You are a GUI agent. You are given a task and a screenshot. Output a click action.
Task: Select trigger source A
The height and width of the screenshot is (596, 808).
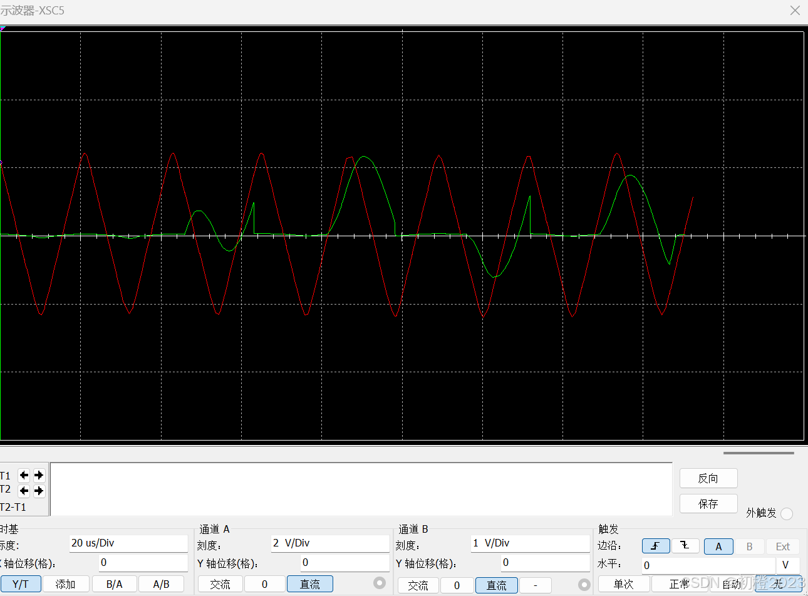click(x=718, y=546)
